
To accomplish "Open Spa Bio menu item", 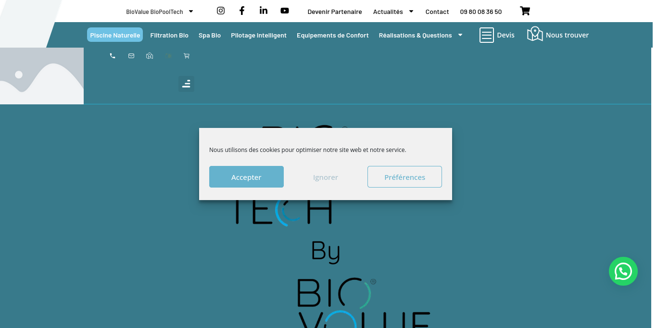I will click(210, 35).
